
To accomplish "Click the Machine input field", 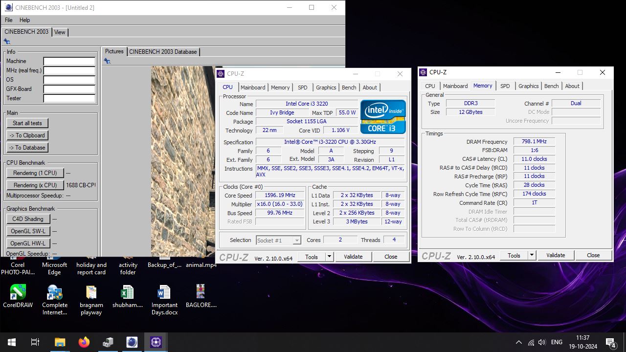I will tap(69, 61).
